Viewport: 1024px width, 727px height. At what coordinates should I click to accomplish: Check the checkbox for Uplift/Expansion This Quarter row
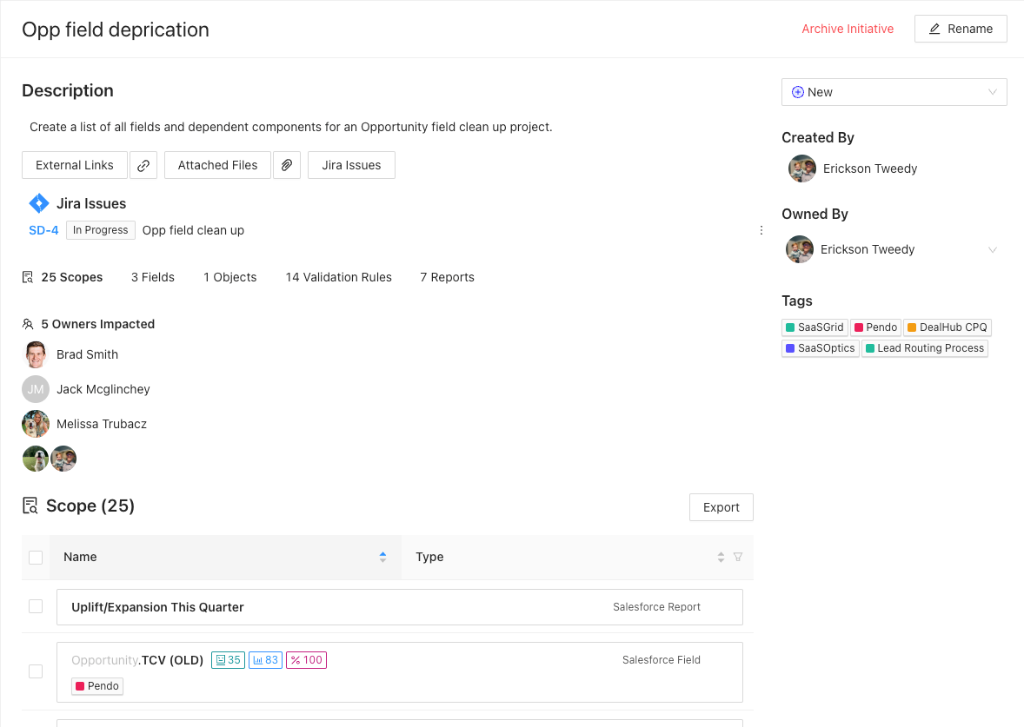coord(36,606)
